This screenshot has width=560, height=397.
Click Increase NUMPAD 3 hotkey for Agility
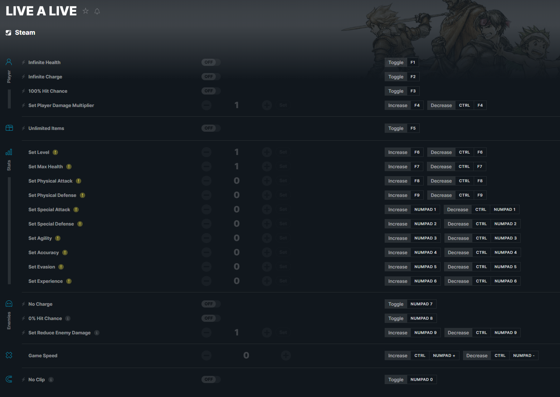(412, 238)
